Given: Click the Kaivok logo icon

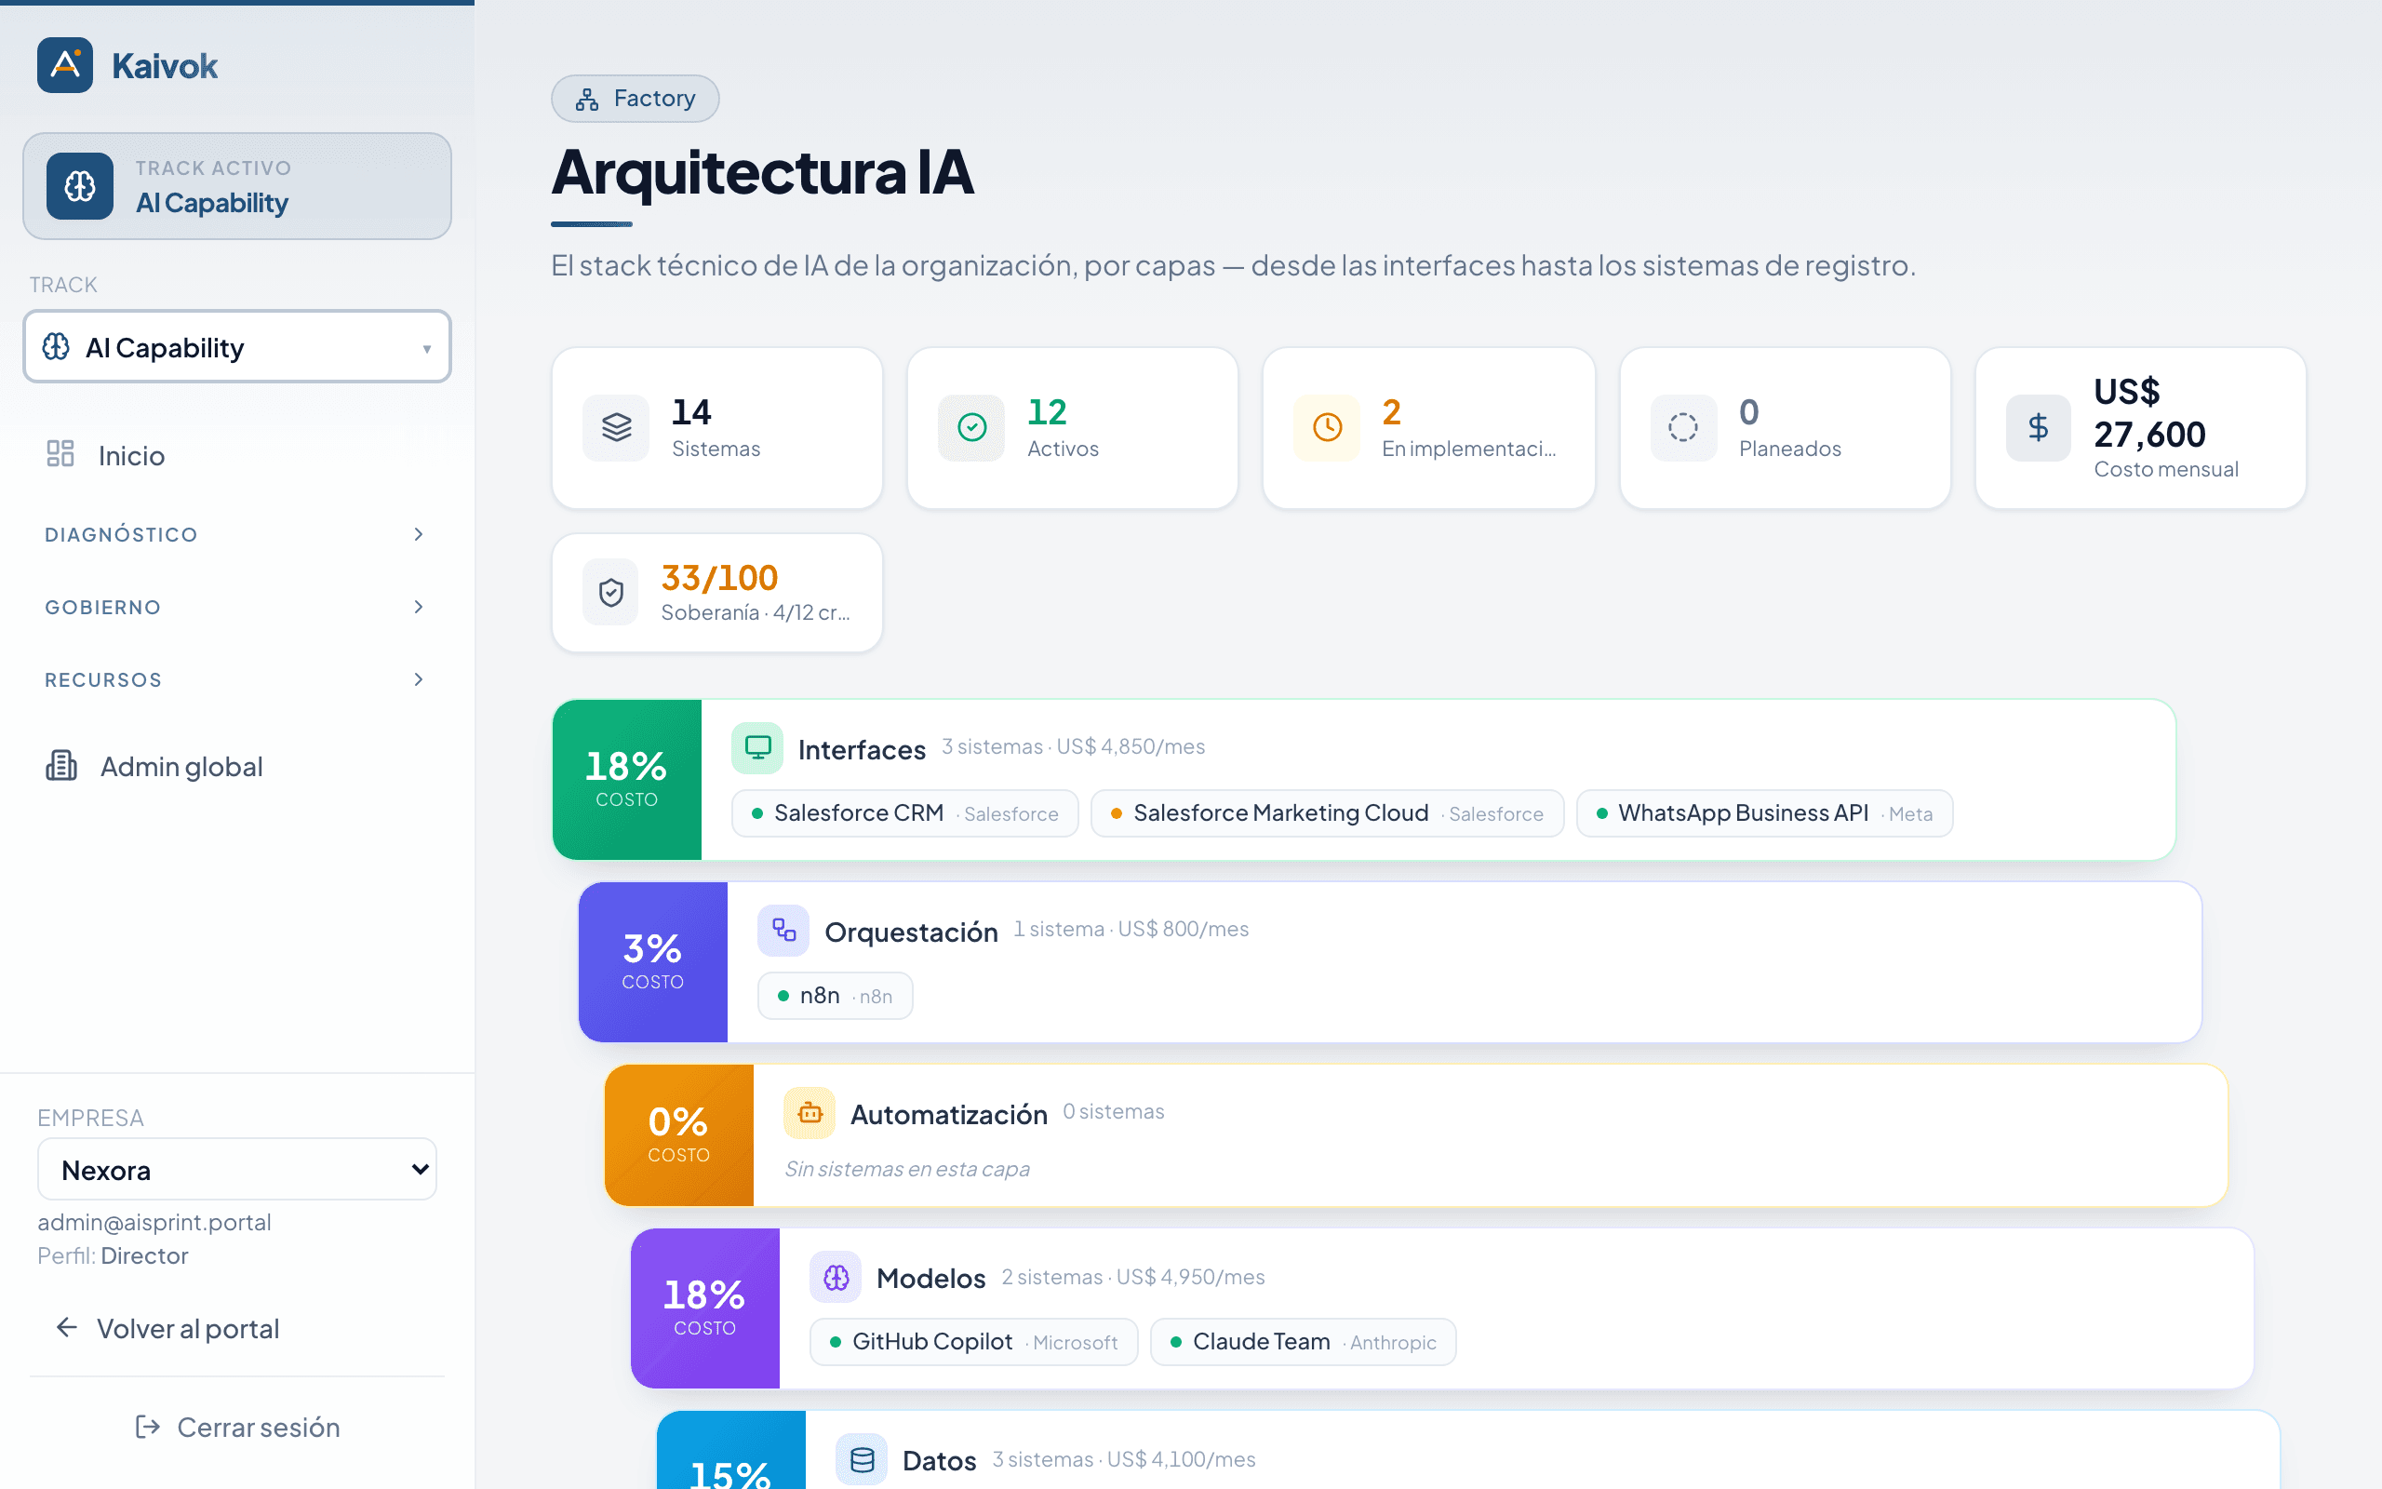Looking at the screenshot, I should coord(65,65).
